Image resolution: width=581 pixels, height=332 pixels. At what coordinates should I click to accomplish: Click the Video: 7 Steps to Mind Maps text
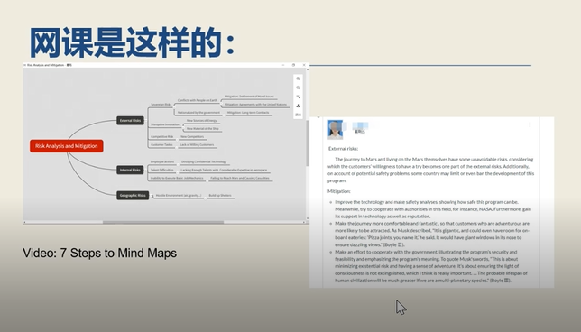tap(99, 254)
